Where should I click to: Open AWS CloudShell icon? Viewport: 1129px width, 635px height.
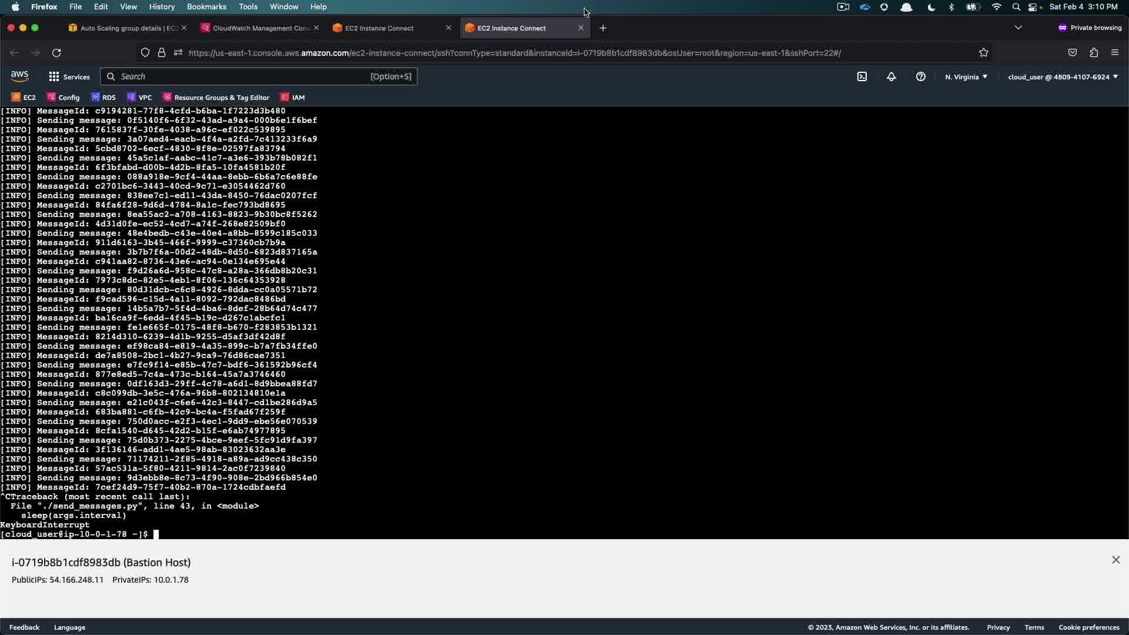point(862,76)
